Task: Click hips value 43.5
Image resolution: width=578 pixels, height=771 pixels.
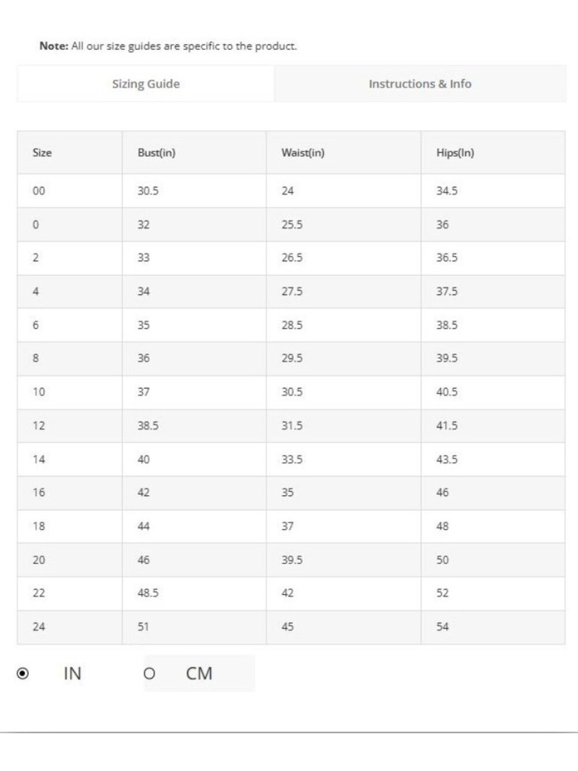Action: pos(447,459)
